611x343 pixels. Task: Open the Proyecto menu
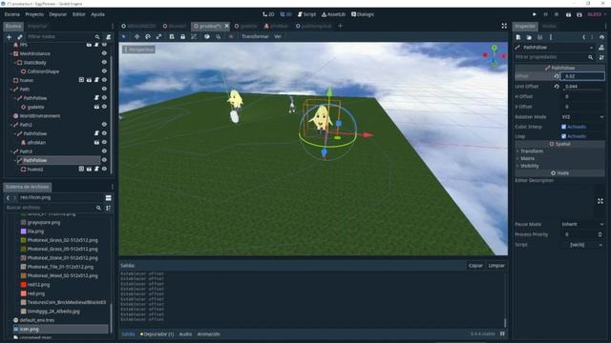coord(34,14)
